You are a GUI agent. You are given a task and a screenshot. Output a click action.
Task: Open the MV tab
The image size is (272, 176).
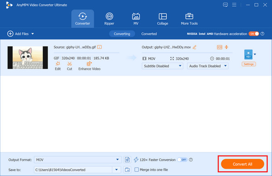(x=136, y=19)
